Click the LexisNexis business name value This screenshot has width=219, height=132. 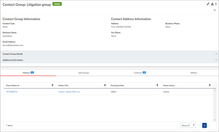coord(7,36)
